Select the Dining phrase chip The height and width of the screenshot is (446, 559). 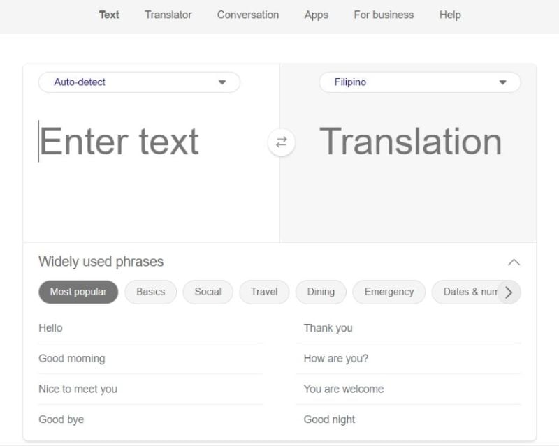(x=321, y=292)
